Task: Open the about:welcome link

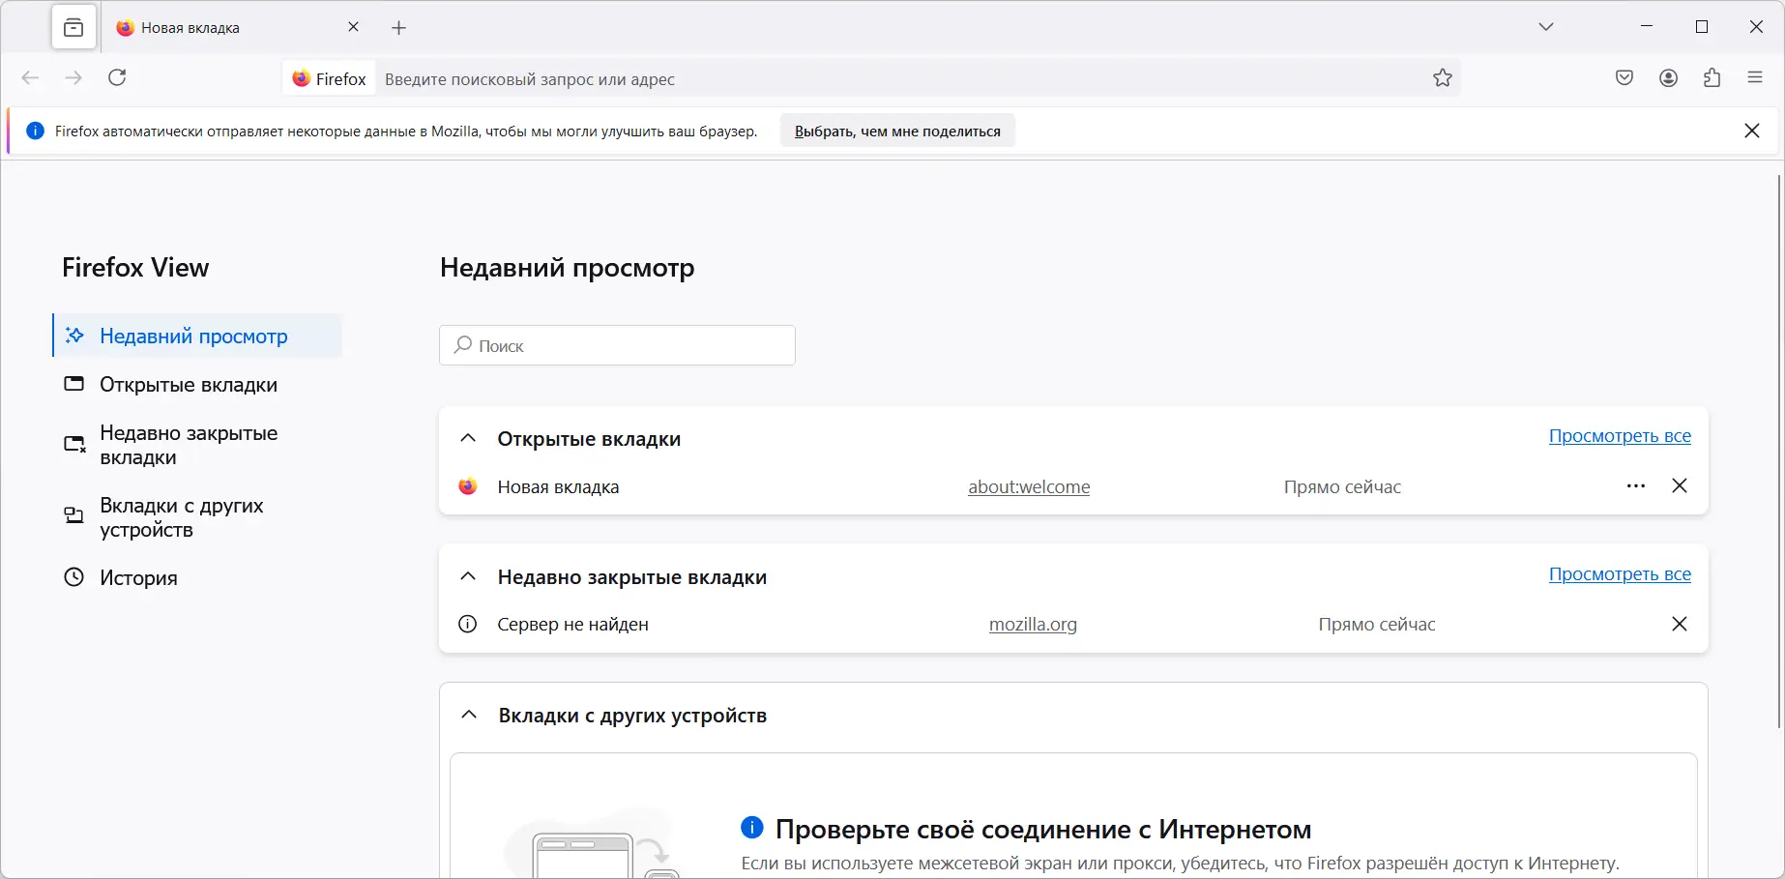Action: click(1028, 486)
